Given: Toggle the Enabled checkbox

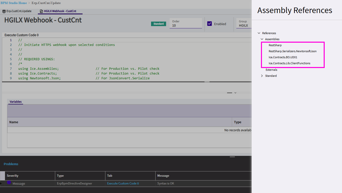Looking at the screenshot, I should [x=210, y=24].
